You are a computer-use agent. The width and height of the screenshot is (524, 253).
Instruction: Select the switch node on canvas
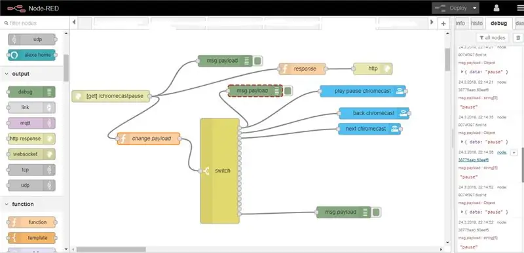coord(220,171)
